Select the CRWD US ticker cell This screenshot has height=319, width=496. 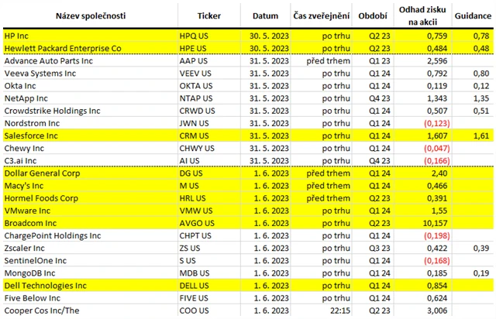click(209, 111)
